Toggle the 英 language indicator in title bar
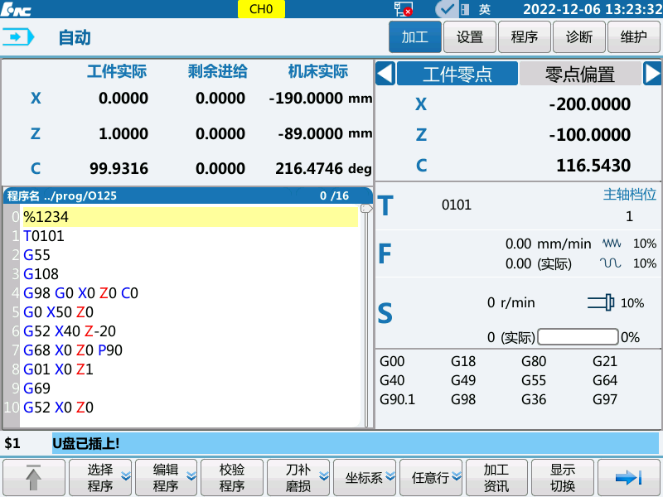 (484, 9)
